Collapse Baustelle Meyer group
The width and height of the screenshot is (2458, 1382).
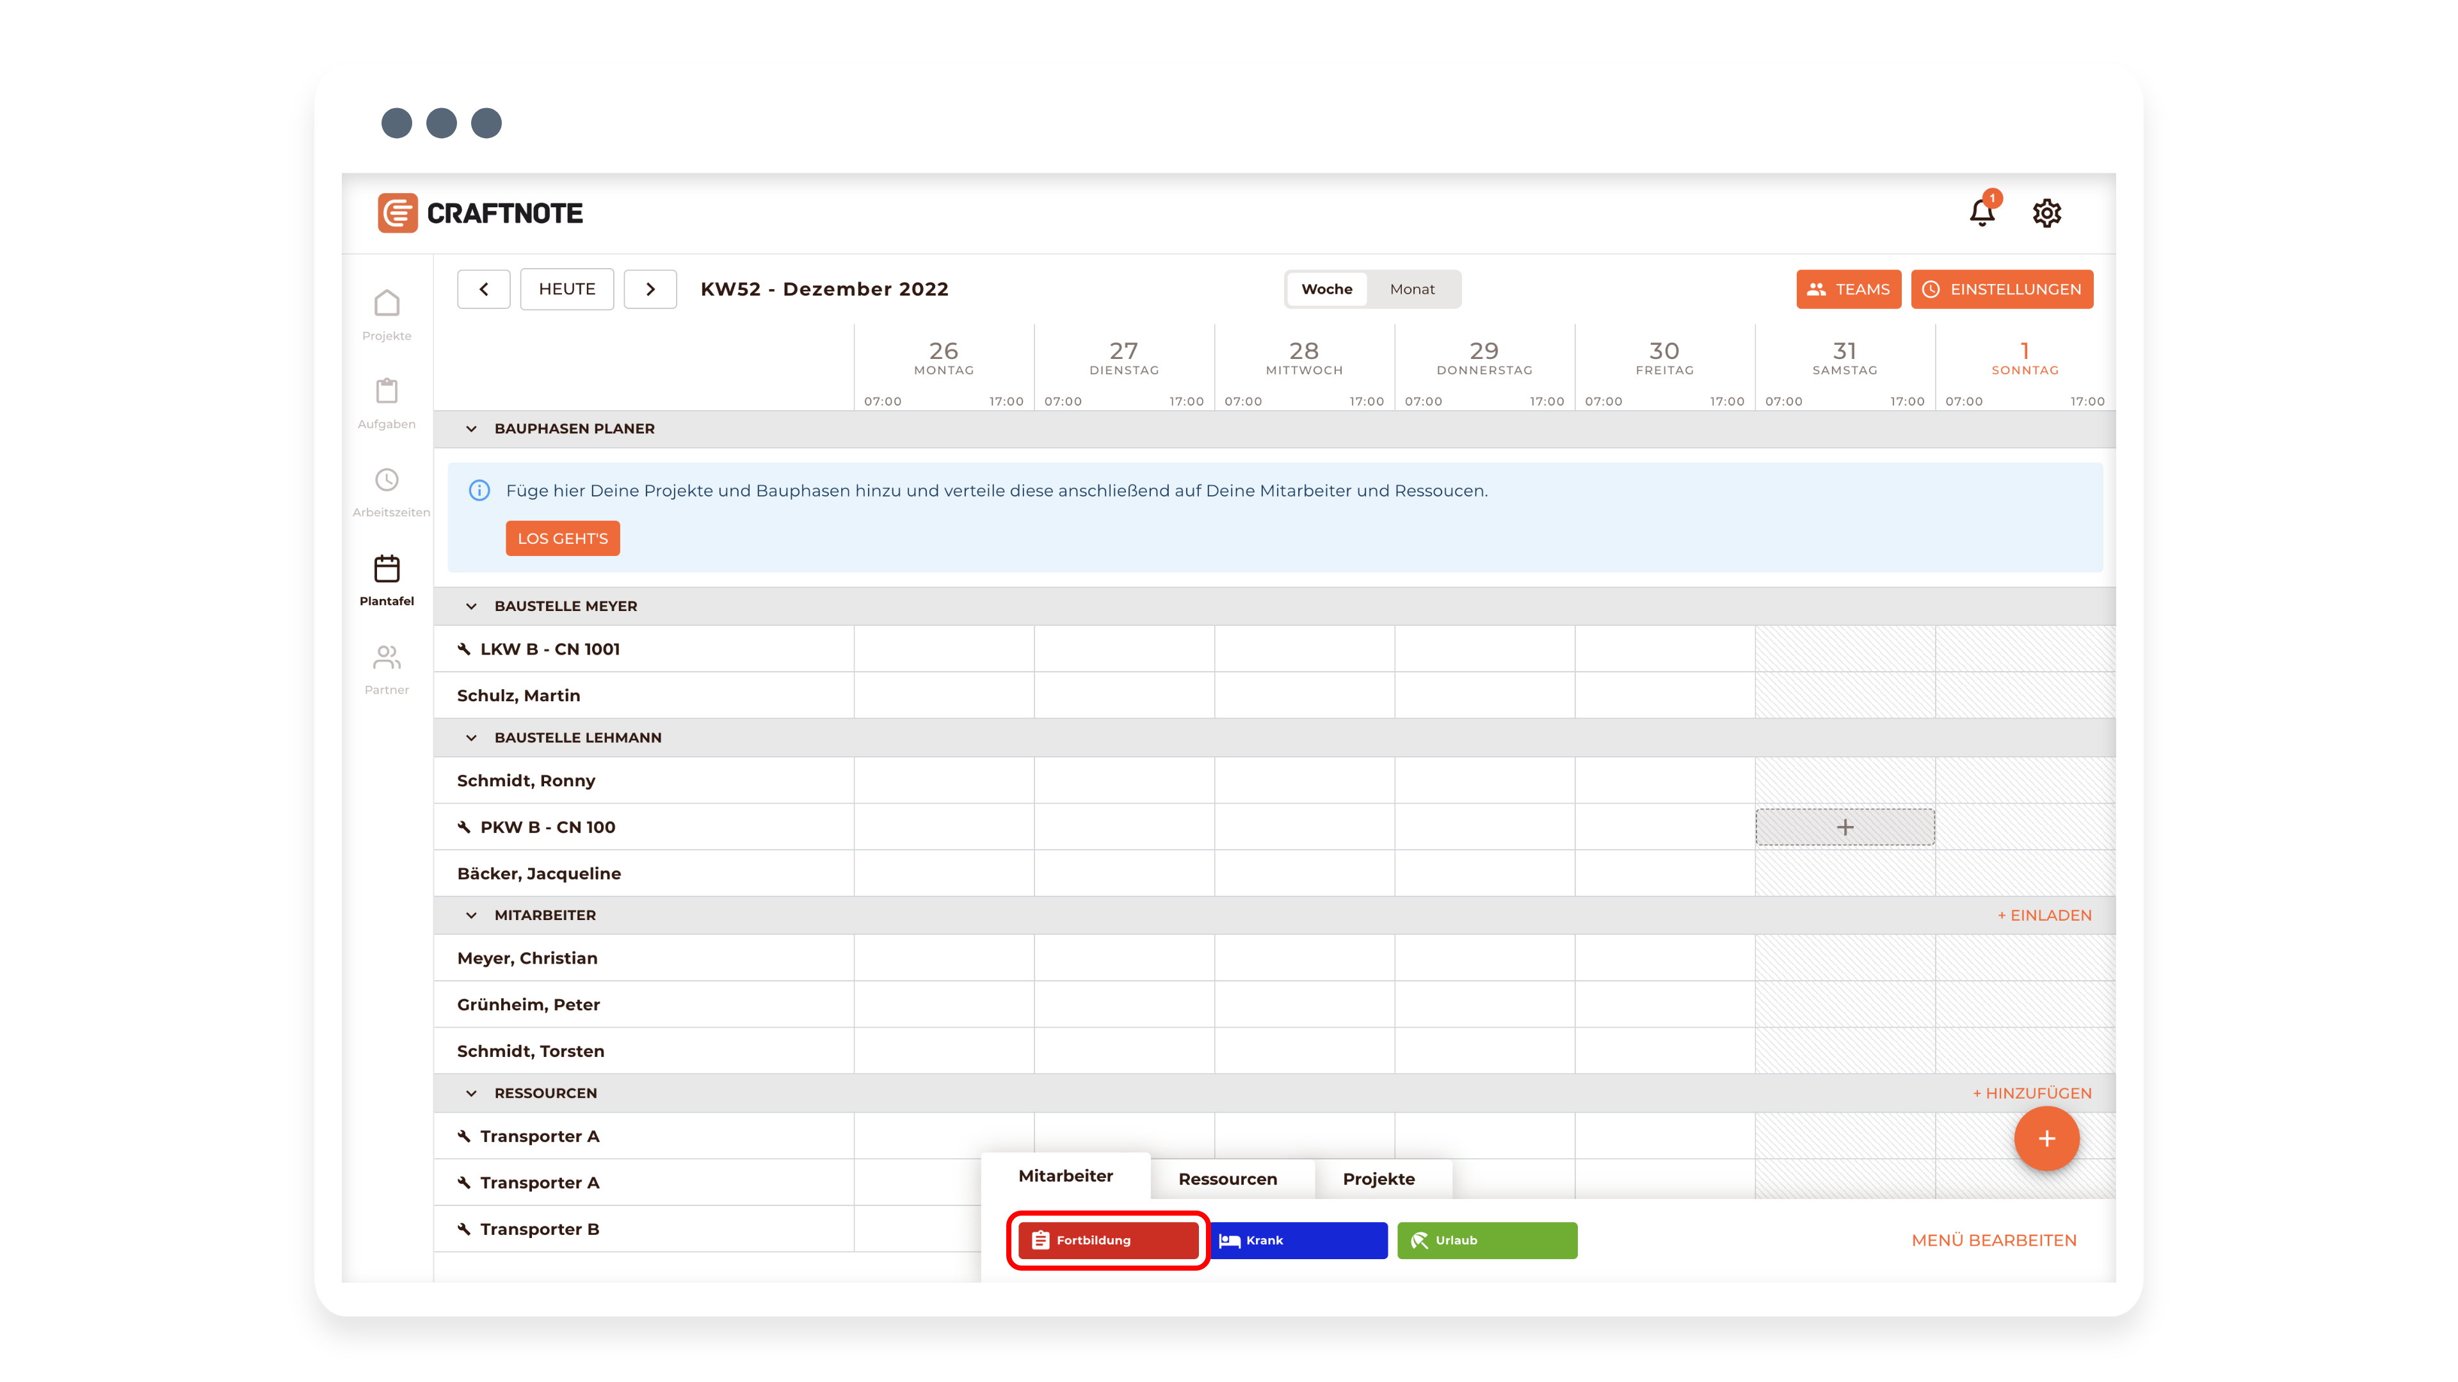click(x=471, y=607)
